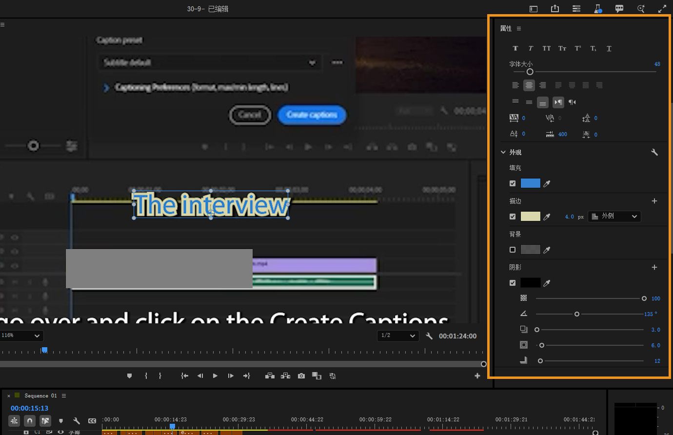Pick shadow color with eyedropper
This screenshot has height=435, width=673.
click(x=547, y=283)
